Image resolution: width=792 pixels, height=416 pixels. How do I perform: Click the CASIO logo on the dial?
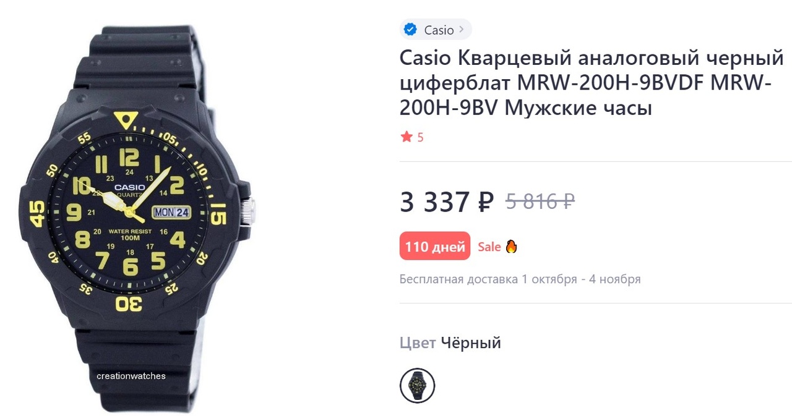pyautogui.click(x=129, y=187)
